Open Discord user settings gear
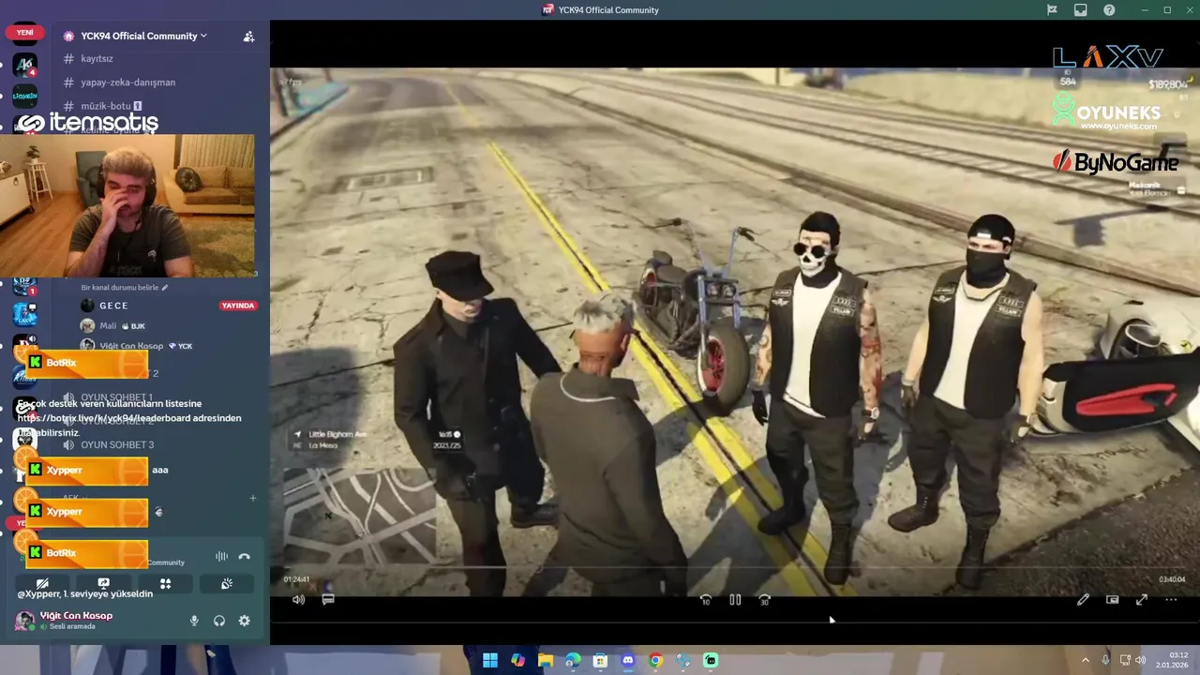The height and width of the screenshot is (675, 1200). point(244,621)
